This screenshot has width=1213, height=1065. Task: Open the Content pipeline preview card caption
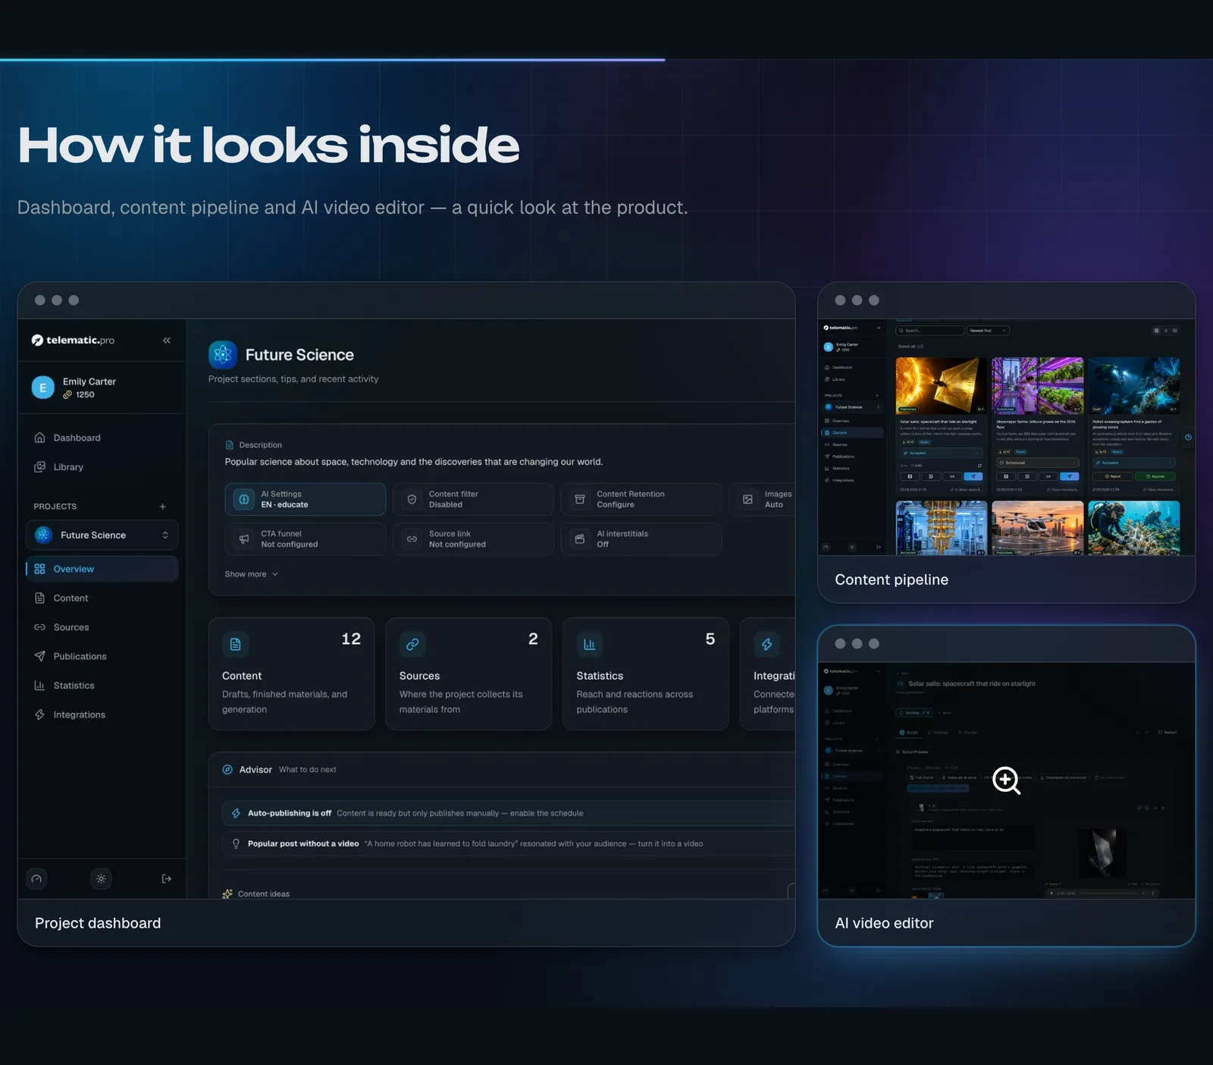[x=892, y=580]
